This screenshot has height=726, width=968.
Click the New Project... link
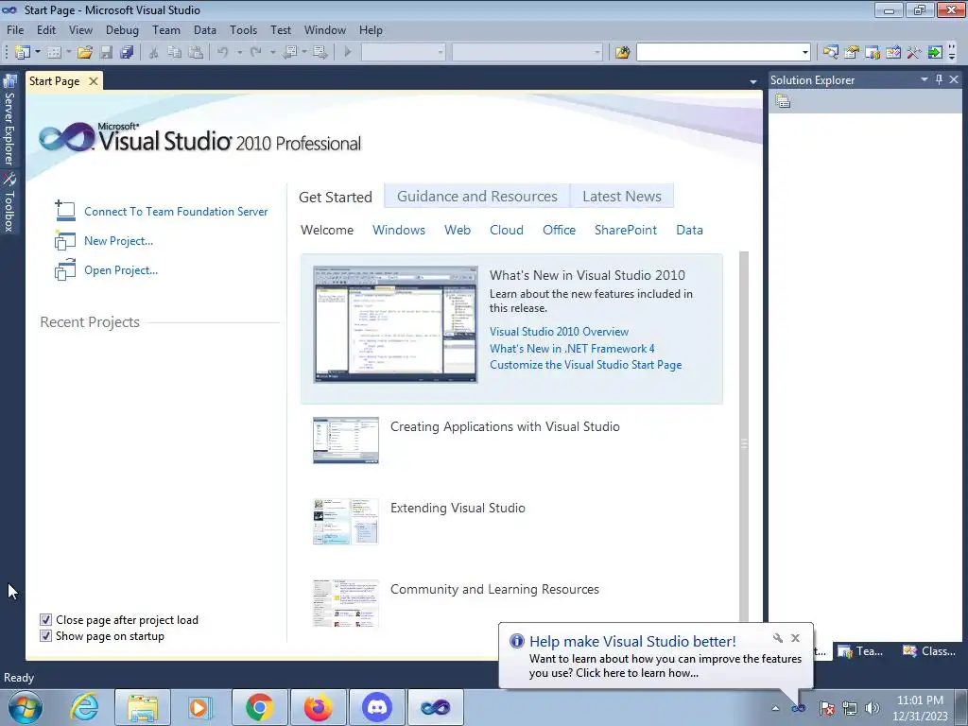[118, 241]
